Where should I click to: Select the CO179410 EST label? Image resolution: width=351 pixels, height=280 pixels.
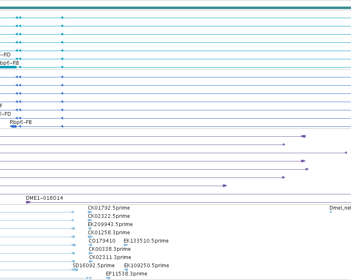[x=102, y=241]
